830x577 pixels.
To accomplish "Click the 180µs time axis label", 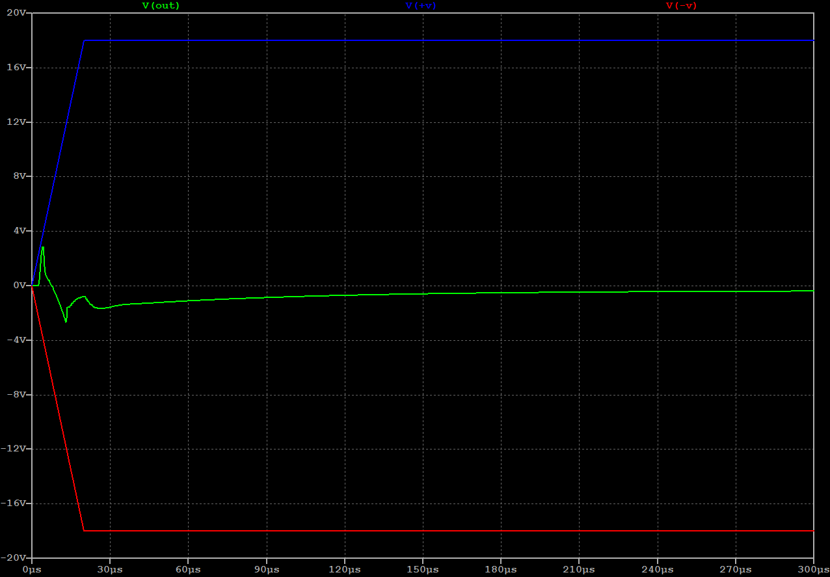I will [501, 569].
